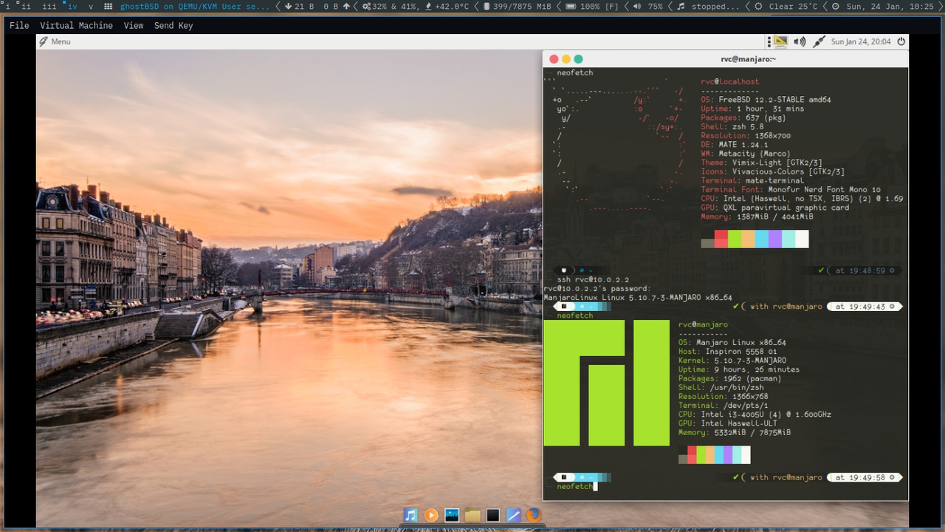Image resolution: width=945 pixels, height=532 pixels.
Task: Click the purple swatch in FreeBSD color palette
Action: pos(775,239)
